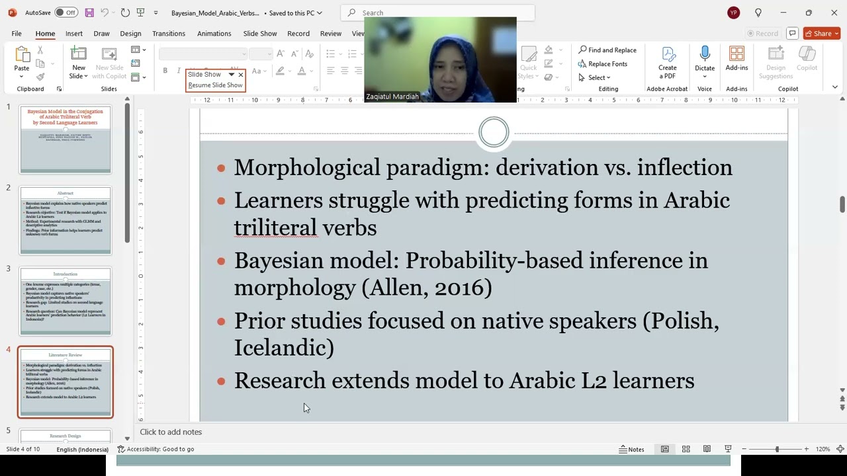Expand the New Slide dropdown arrow
The width and height of the screenshot is (847, 476).
pos(87,76)
